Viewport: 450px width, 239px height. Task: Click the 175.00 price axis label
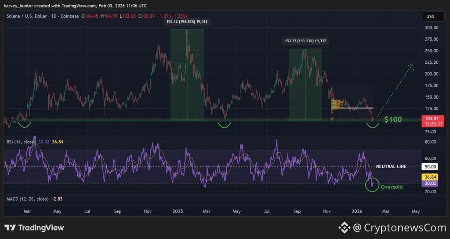click(x=432, y=85)
